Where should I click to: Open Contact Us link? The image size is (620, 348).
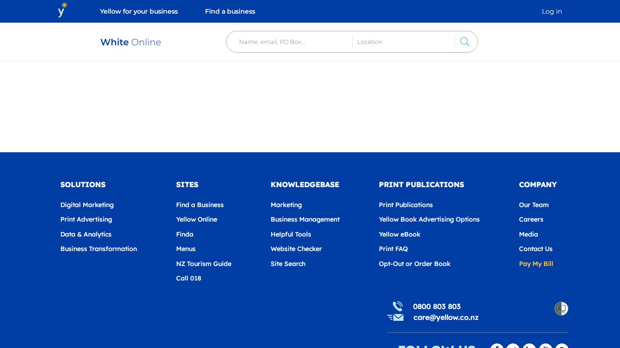536,249
